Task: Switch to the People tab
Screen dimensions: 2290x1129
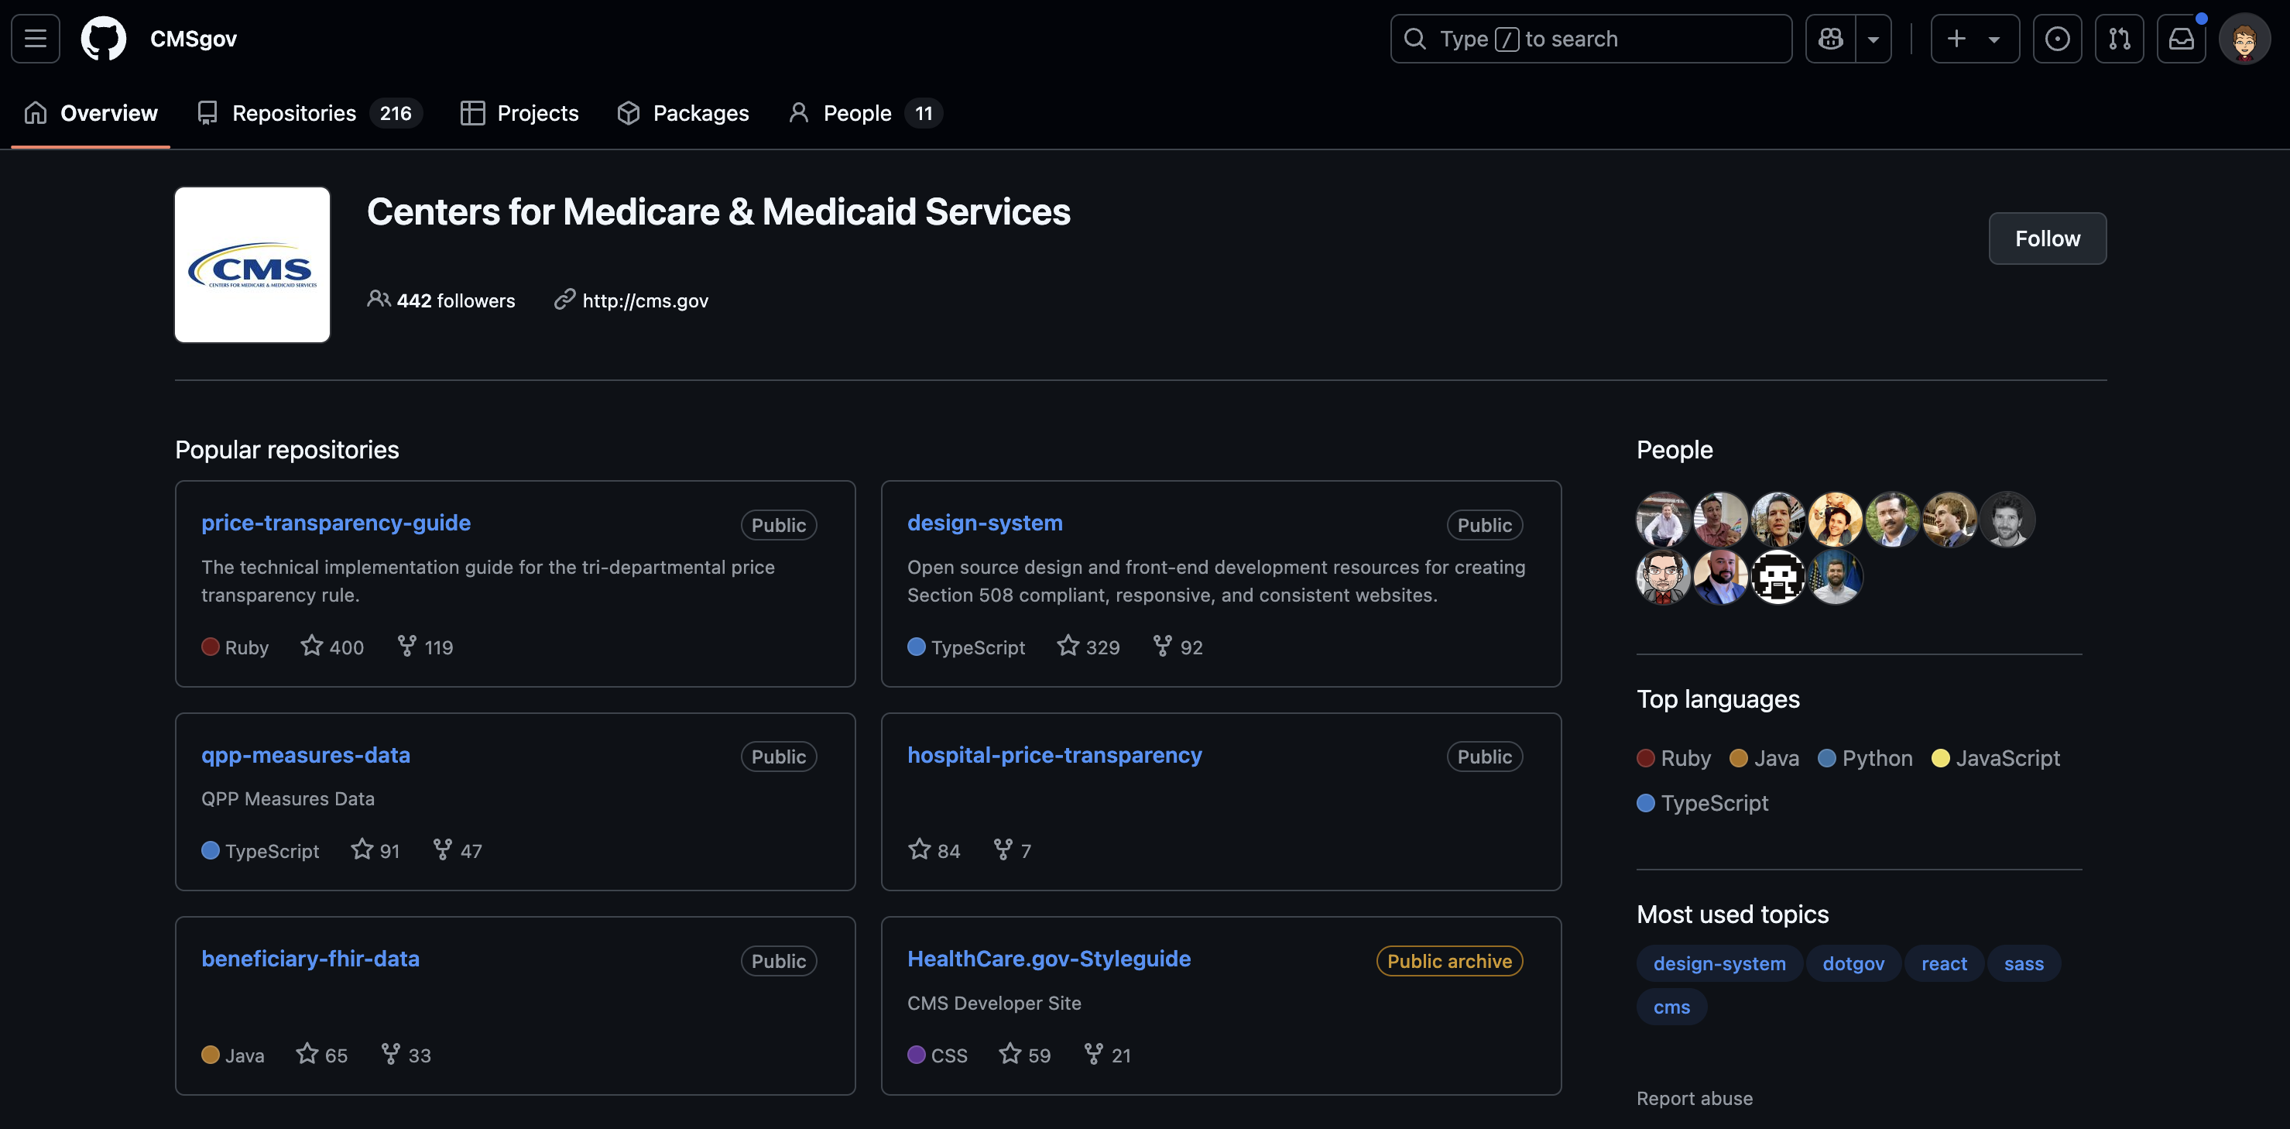Action: (864, 113)
